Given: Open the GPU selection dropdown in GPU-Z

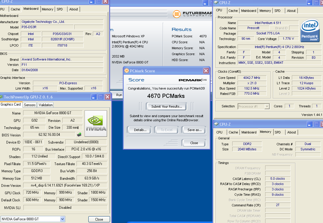Looking at the screenshot, I should point(62,219).
